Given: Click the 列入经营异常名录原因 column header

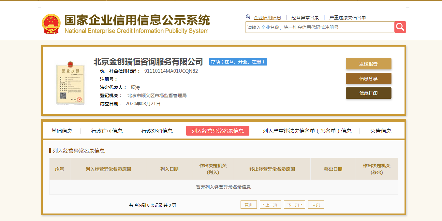Looking at the screenshot, I should point(109,169).
